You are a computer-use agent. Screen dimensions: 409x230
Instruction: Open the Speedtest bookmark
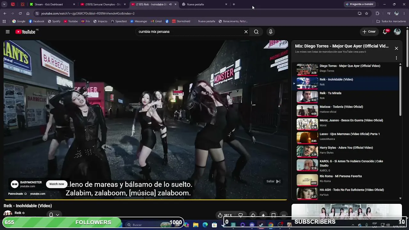119,21
